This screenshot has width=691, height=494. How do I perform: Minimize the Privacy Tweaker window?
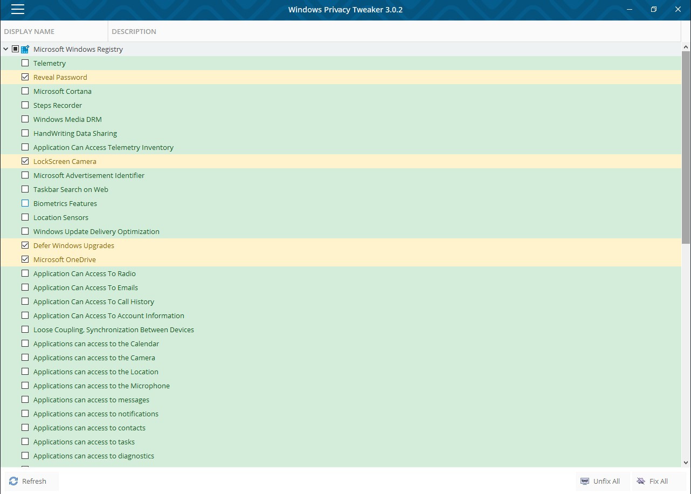click(629, 9)
